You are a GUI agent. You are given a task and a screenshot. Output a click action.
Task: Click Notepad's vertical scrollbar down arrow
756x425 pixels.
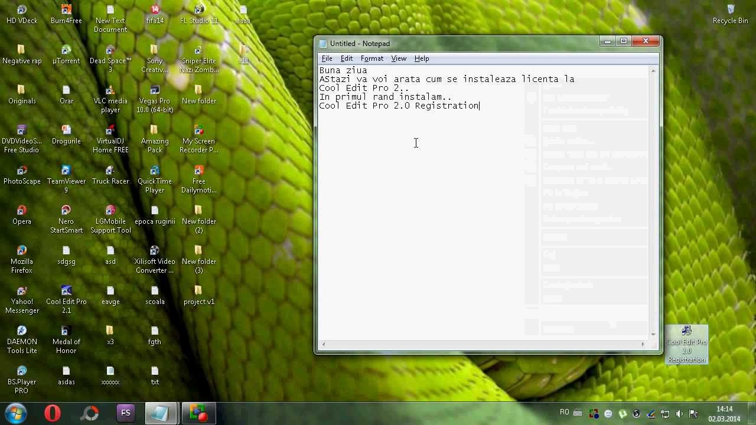pyautogui.click(x=653, y=334)
